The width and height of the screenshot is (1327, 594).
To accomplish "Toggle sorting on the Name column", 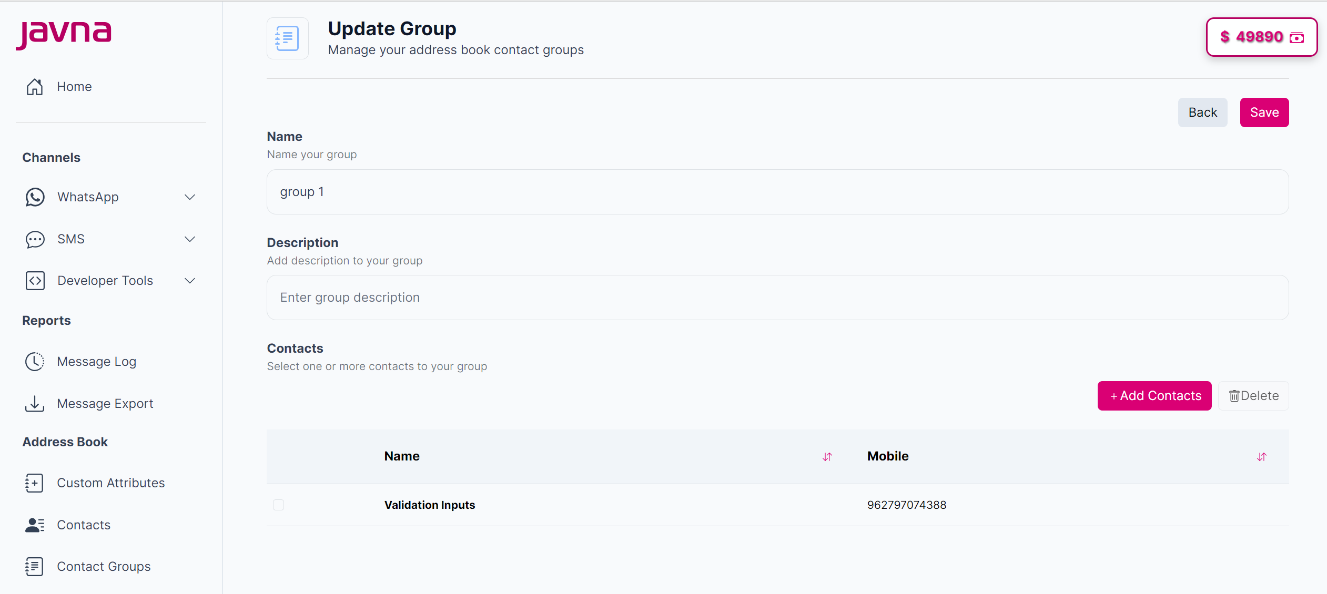I will (x=827, y=457).
